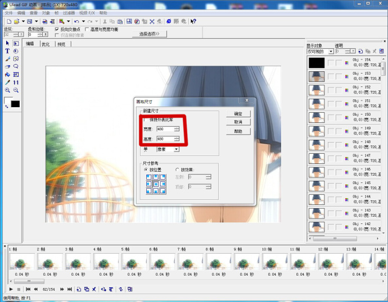Image resolution: width=388 pixels, height=302 pixels.
Task: Select the rectangle selection tool
Action: pos(16,43)
